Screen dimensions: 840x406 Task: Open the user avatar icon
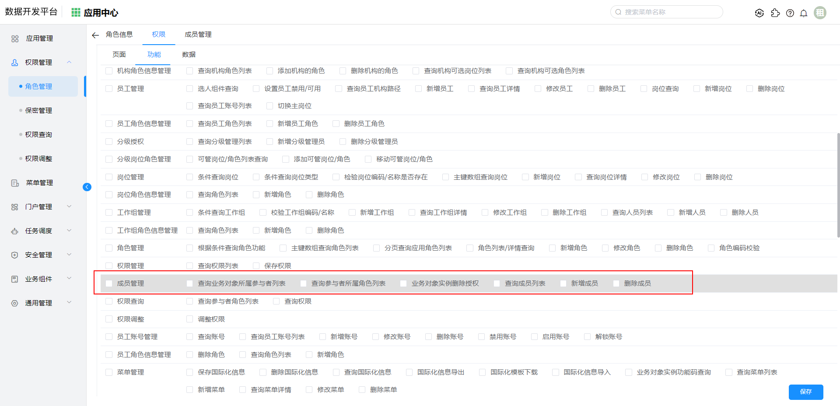pos(820,13)
